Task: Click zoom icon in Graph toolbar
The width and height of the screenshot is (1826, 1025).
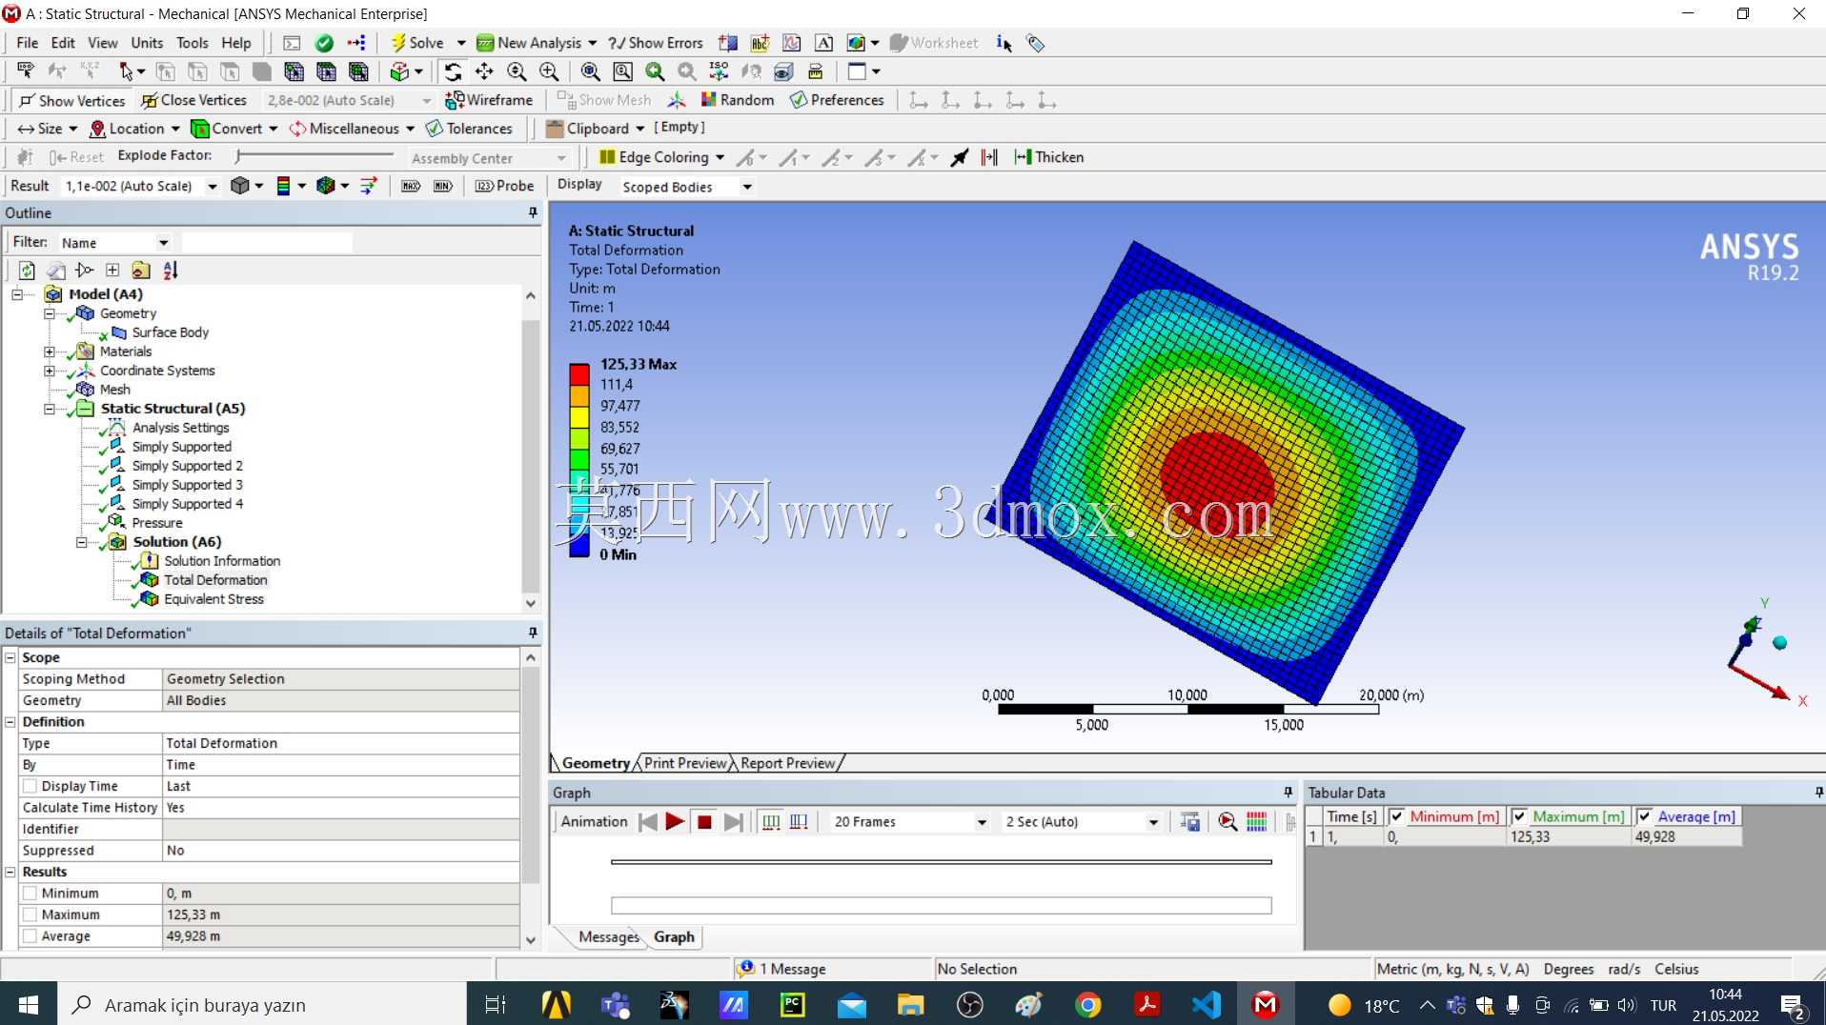Action: pos(1227,822)
